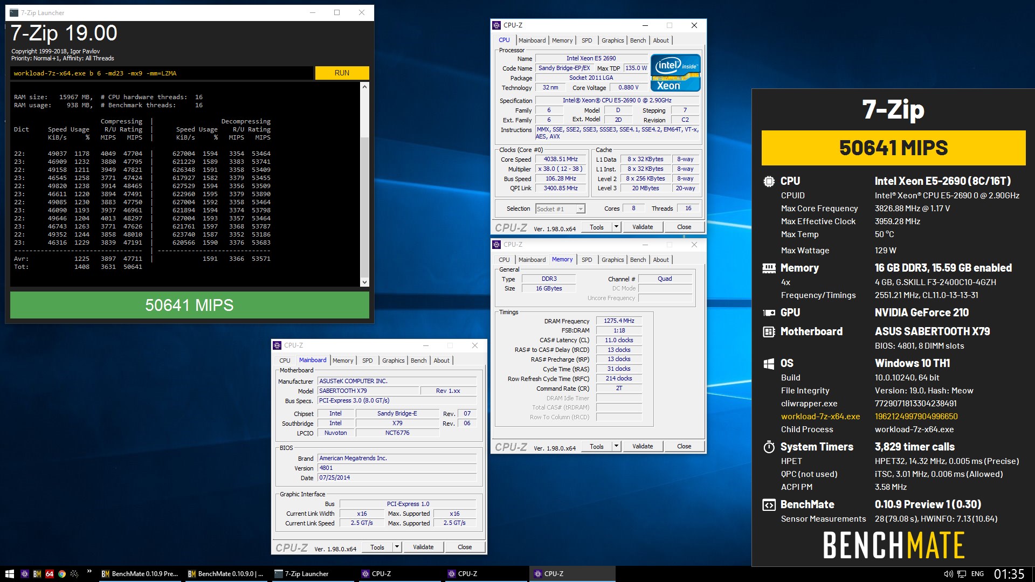Screen dimensions: 1035x582
Task: Click the Intel Xeon logo in CPU-Z
Action: [x=675, y=73]
